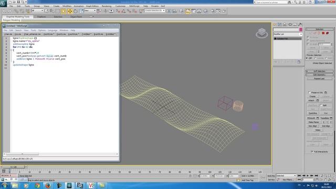336x189 pixels.
Task: Open the Motion command panel tab
Action: 290,25
